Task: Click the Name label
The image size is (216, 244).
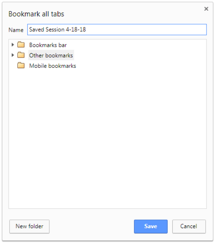Action: pos(16,30)
